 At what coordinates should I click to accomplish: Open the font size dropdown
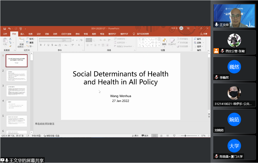[70, 40]
